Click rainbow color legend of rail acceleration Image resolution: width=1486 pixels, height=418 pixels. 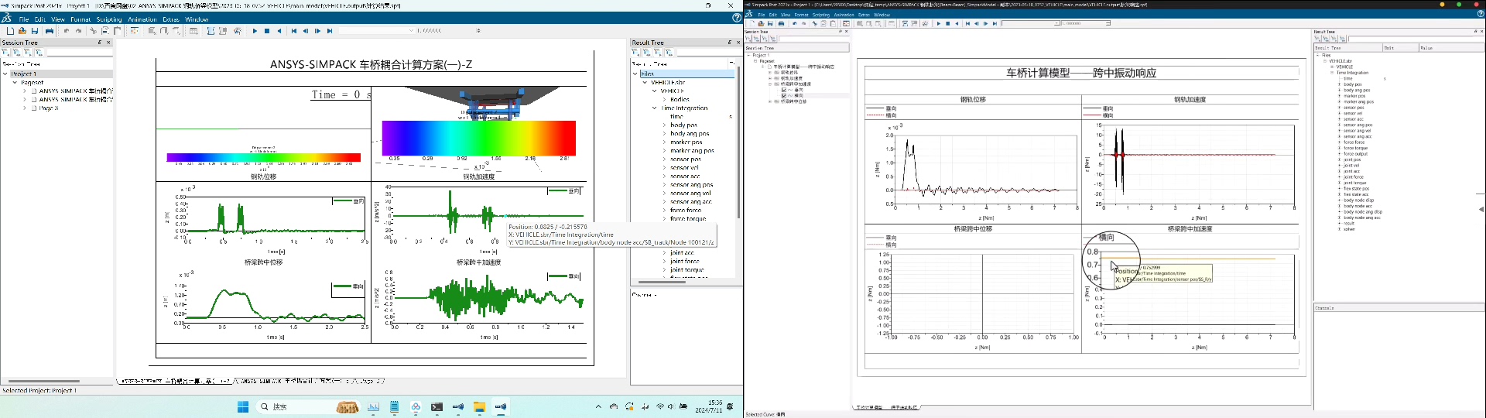(479, 138)
